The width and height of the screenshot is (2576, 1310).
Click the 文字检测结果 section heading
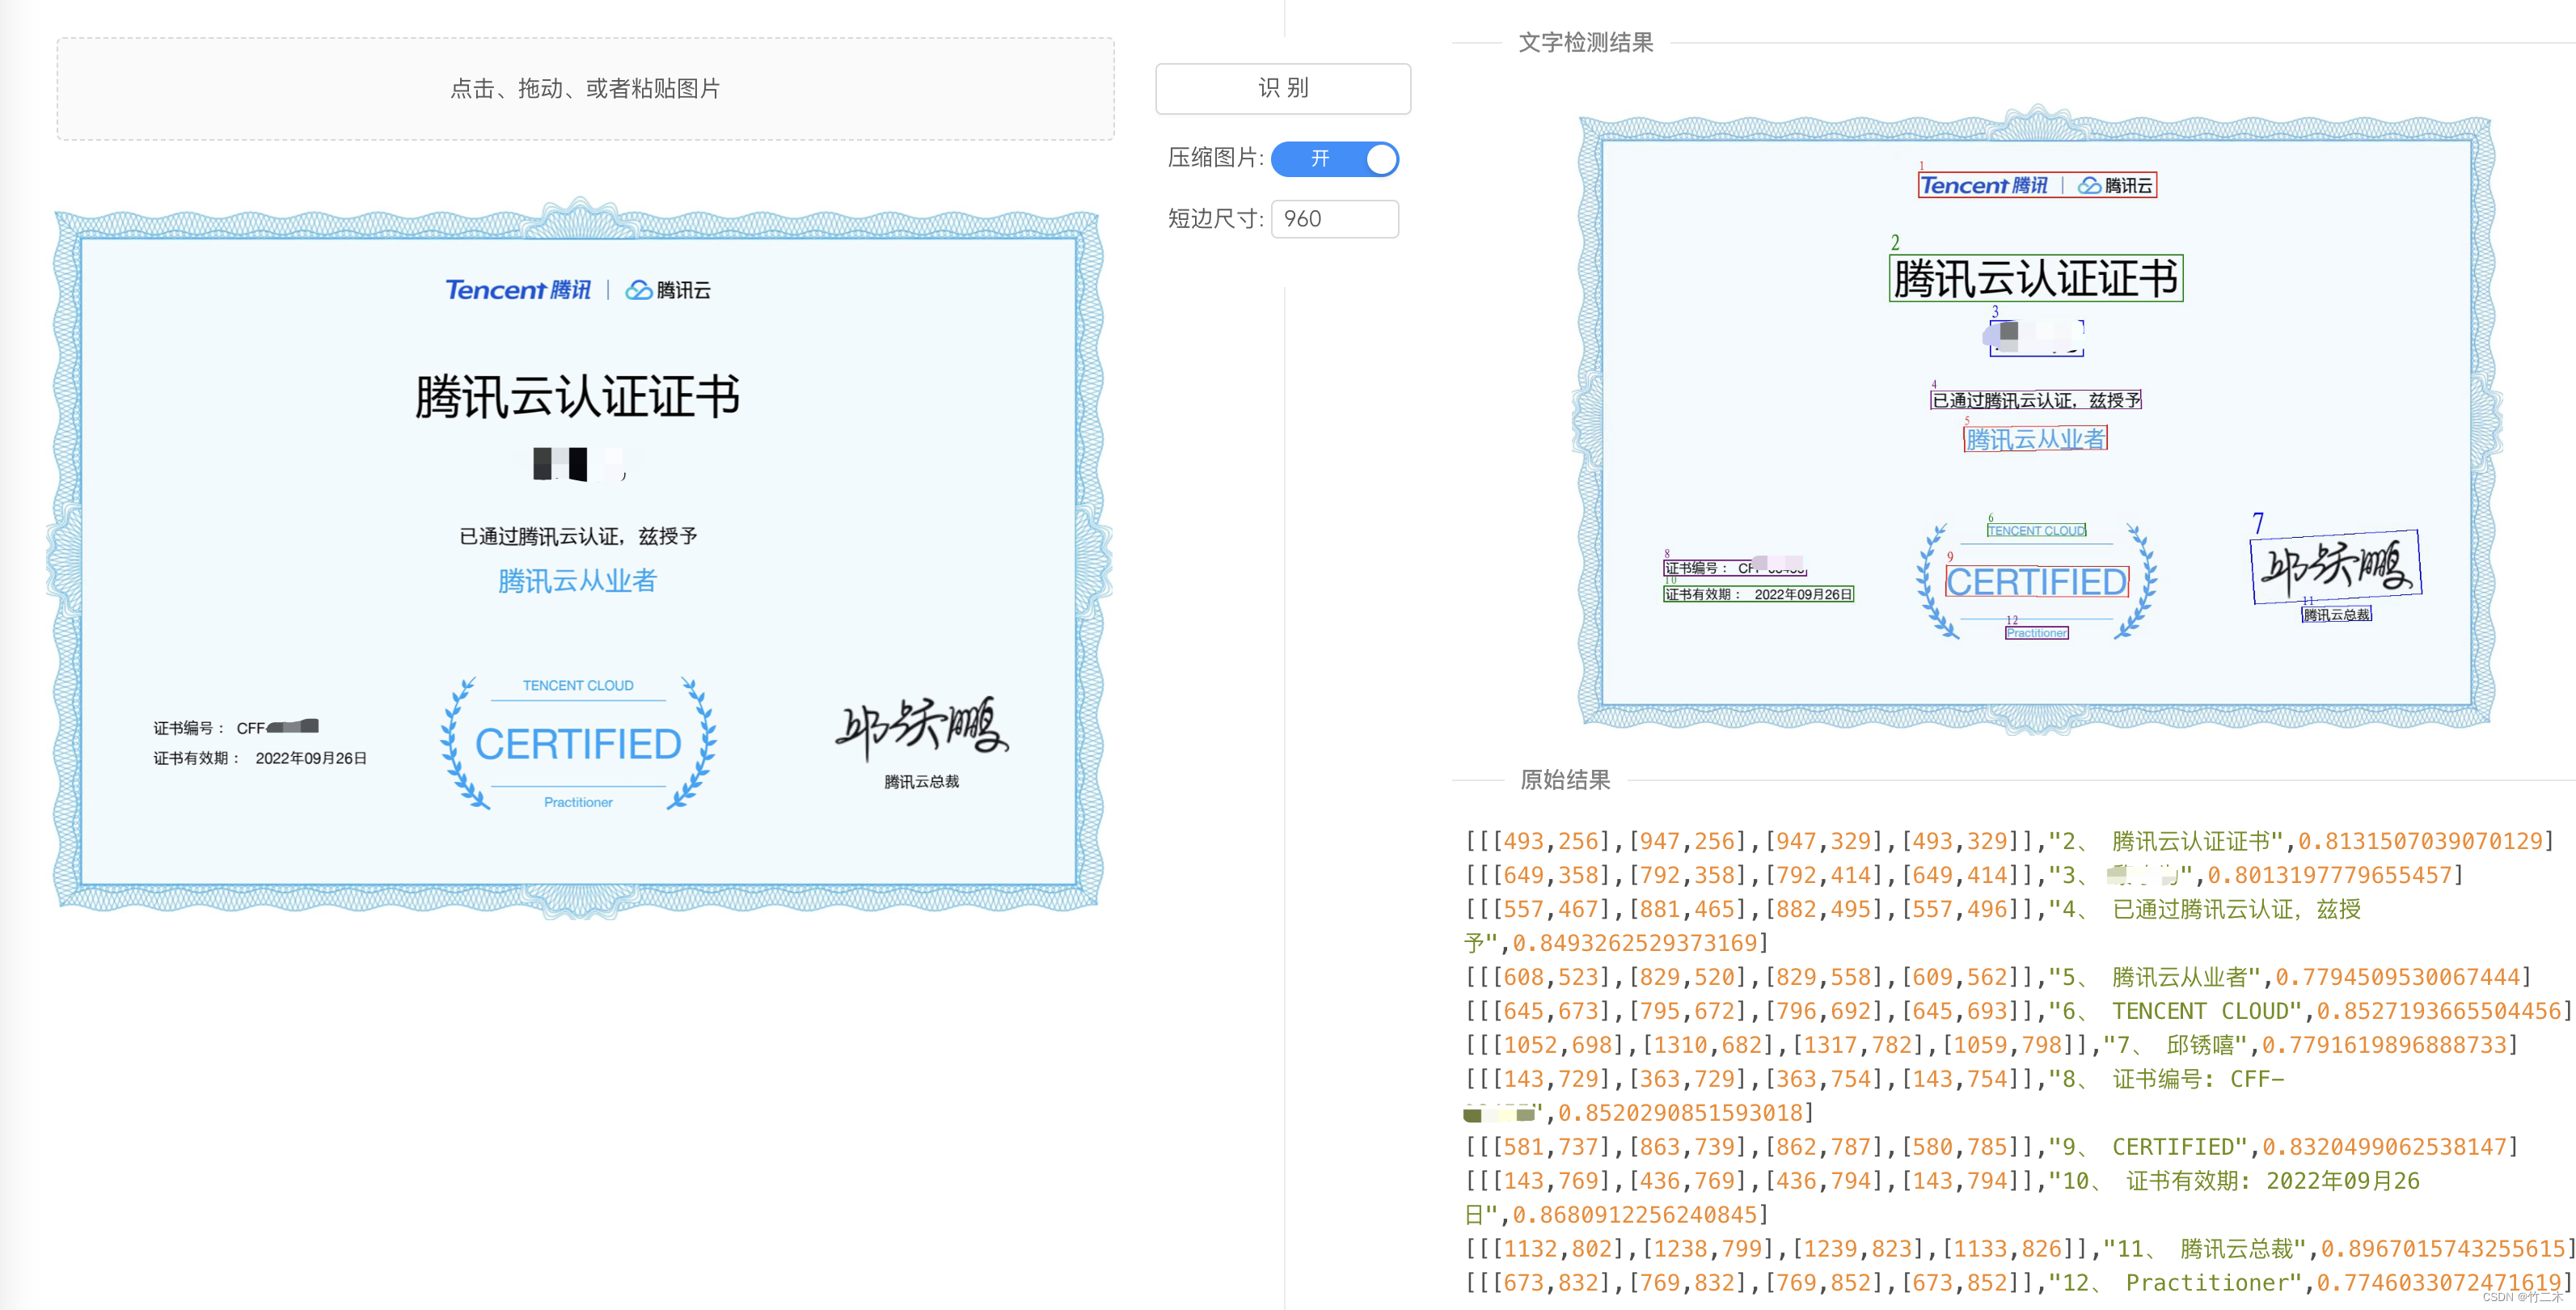coord(1586,42)
